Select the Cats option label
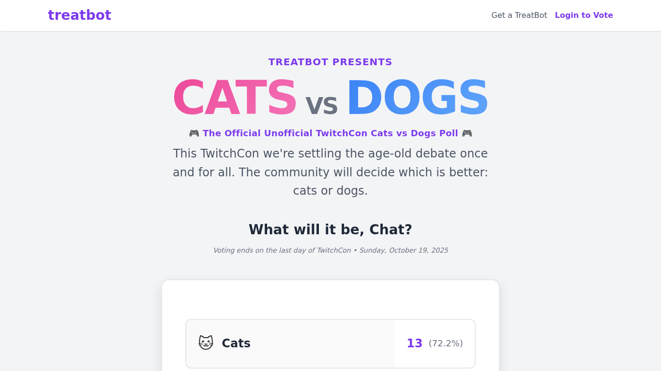Image resolution: width=661 pixels, height=371 pixels. (x=236, y=343)
